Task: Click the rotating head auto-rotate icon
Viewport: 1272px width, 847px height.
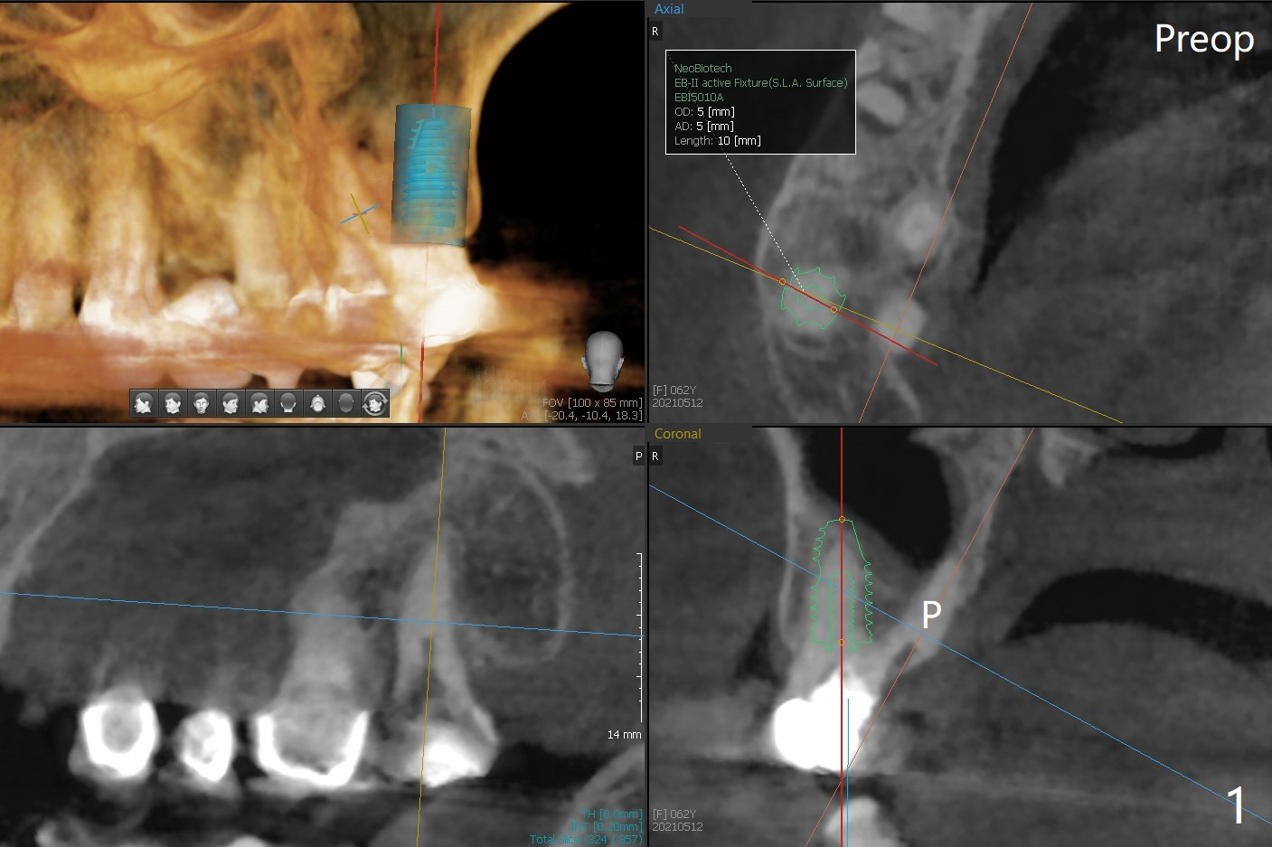Action: [x=375, y=403]
